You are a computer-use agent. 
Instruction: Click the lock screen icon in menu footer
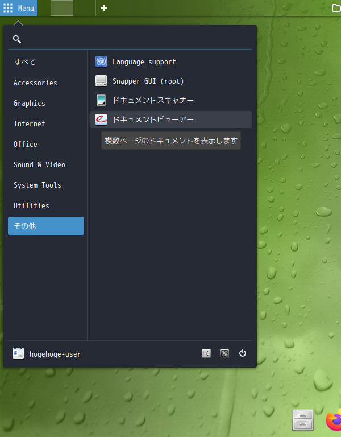click(224, 353)
